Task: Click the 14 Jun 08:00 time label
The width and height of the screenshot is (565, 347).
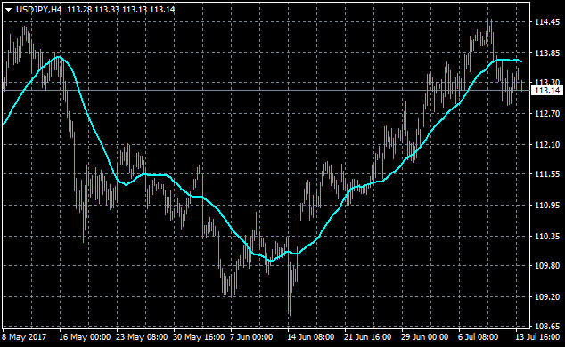Action: pyautogui.click(x=311, y=337)
